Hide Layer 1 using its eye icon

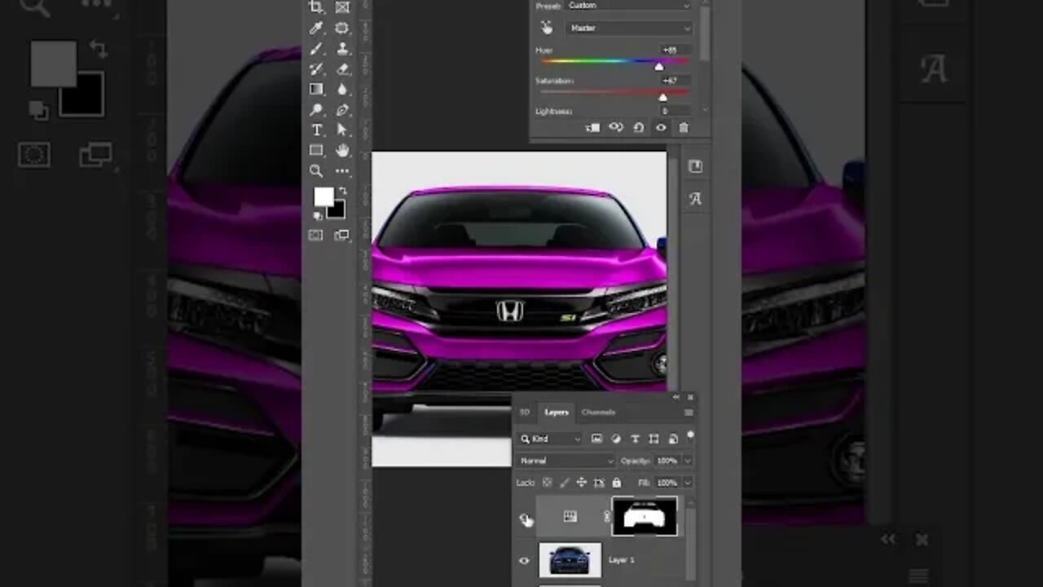pos(524,561)
